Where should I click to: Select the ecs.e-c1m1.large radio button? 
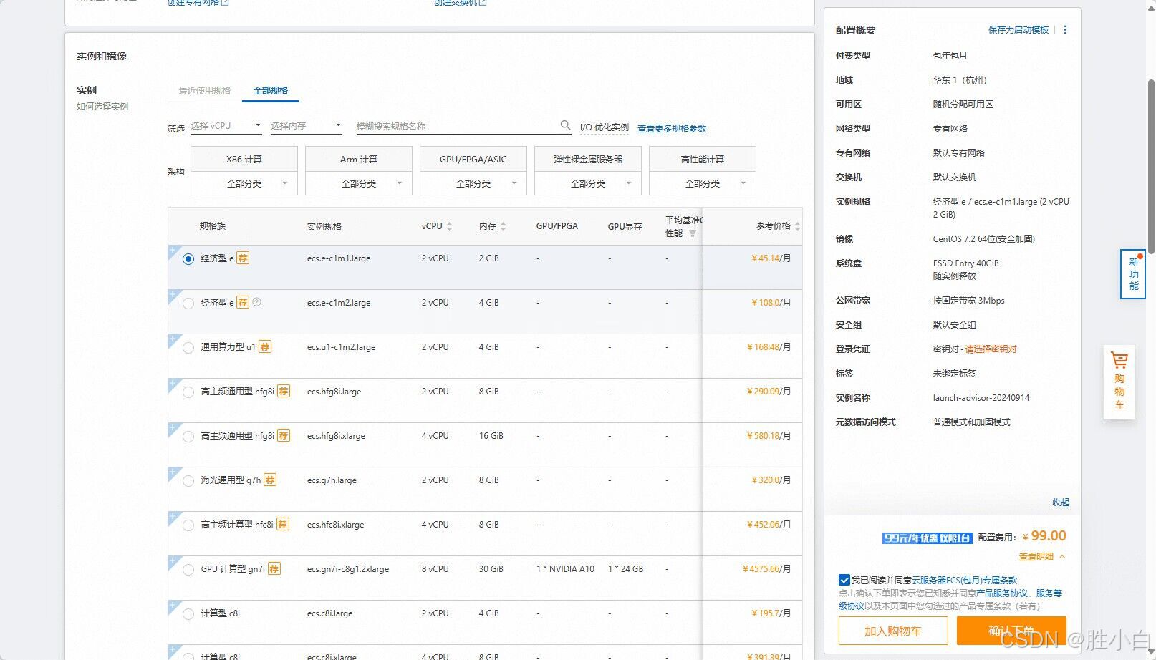point(188,259)
